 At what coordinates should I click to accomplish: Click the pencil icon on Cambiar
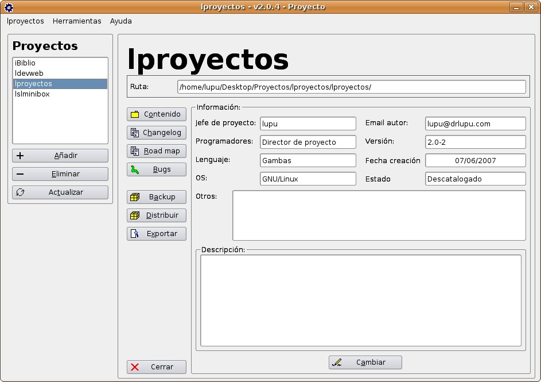tap(337, 362)
